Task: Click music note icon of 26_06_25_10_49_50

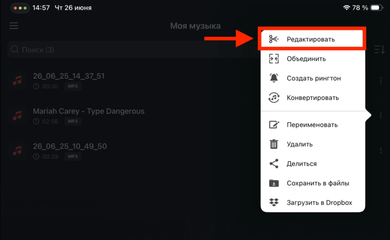Action: tap(17, 151)
